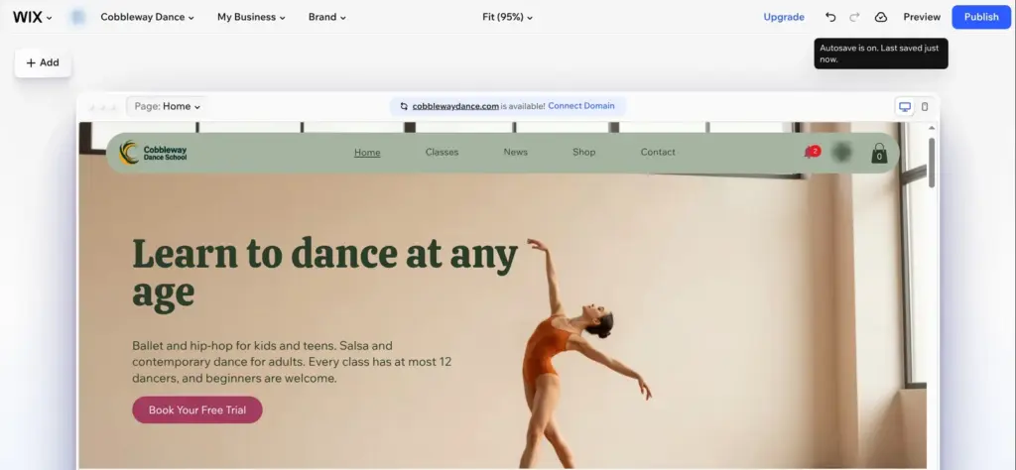Click the Connect Domain link
1016x470 pixels.
click(581, 106)
